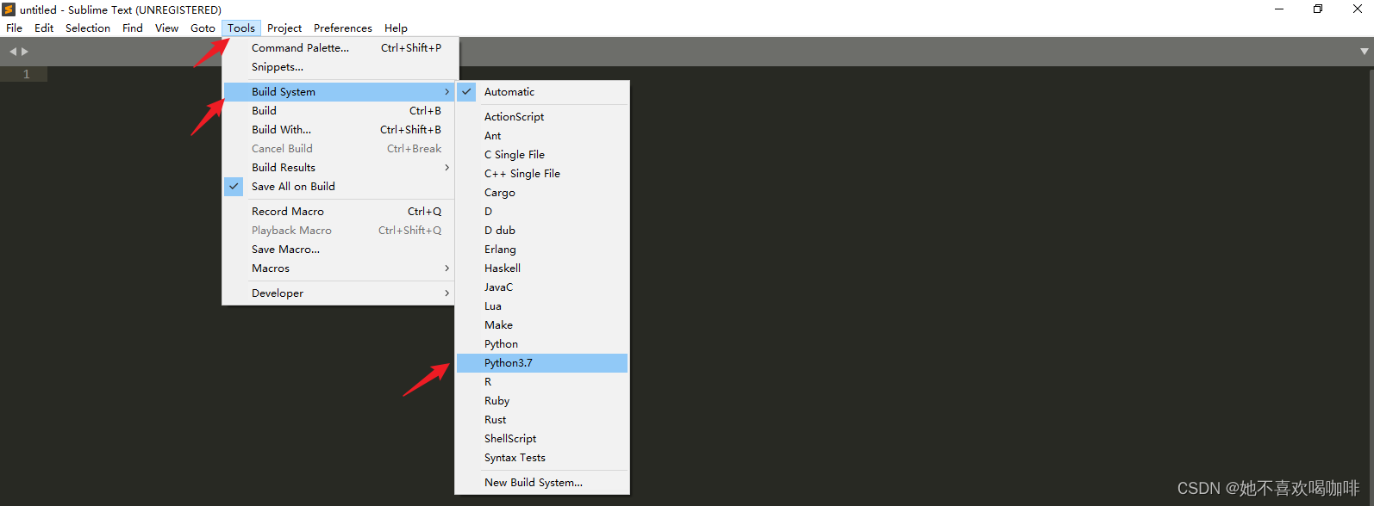Screen dimensions: 1374x506
Task: Choose Snippets... from Tools menu
Action: [340, 66]
